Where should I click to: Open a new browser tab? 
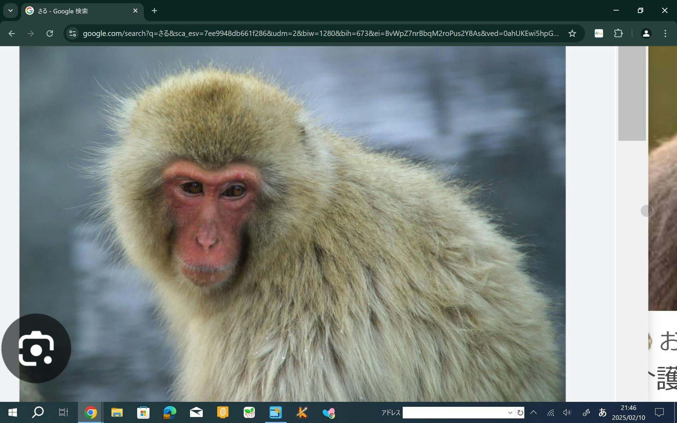(154, 11)
